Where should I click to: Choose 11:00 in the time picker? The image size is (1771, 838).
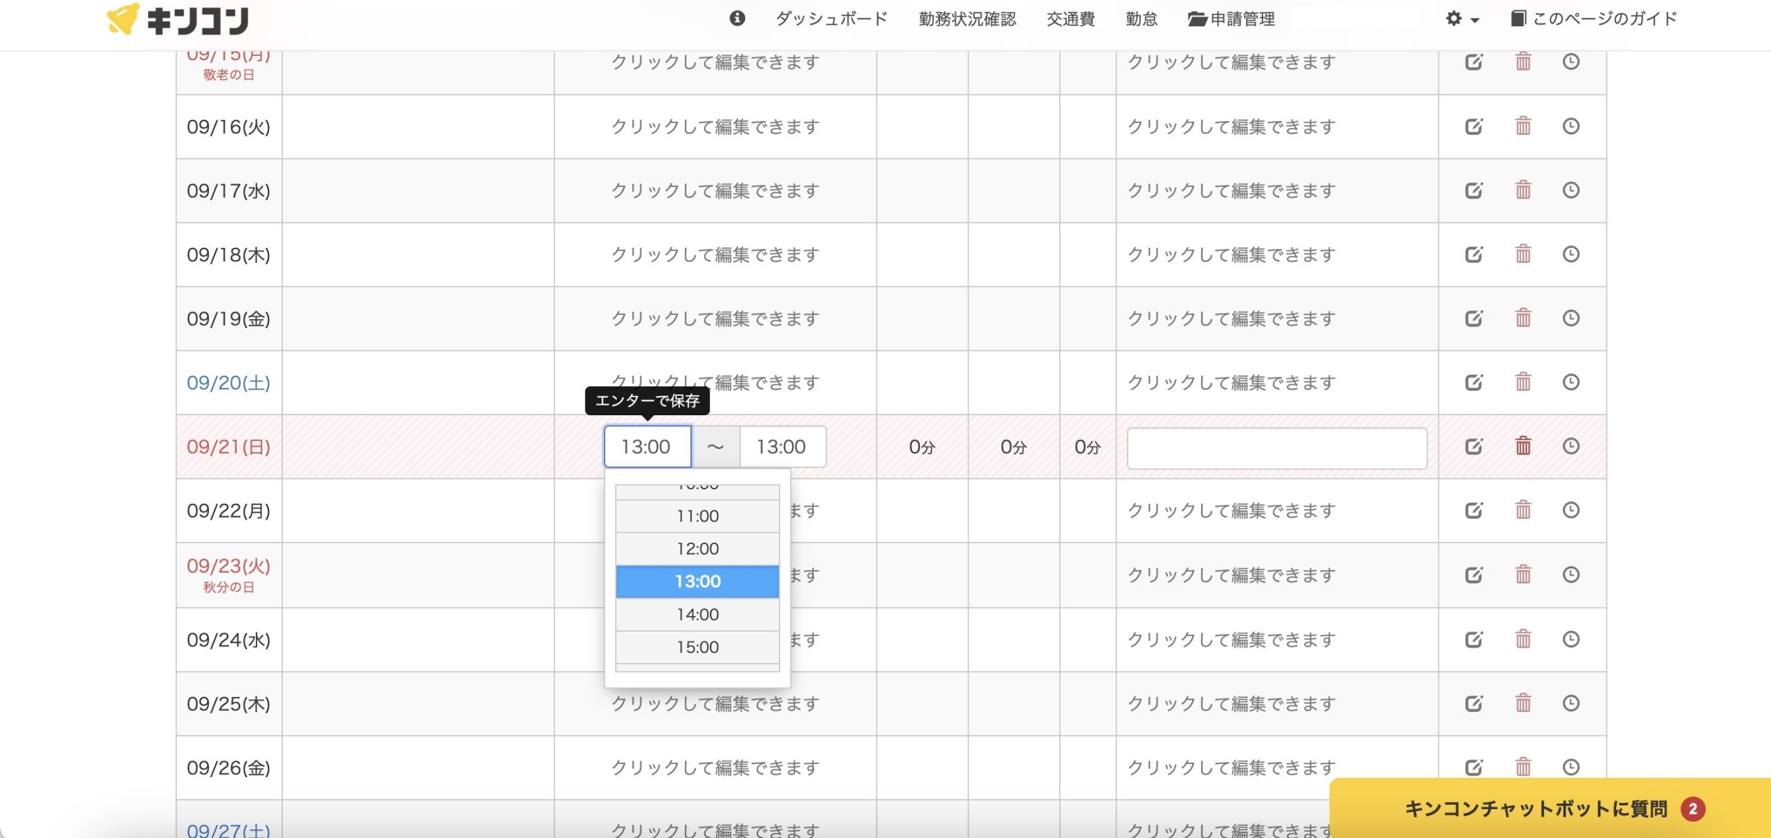(697, 516)
